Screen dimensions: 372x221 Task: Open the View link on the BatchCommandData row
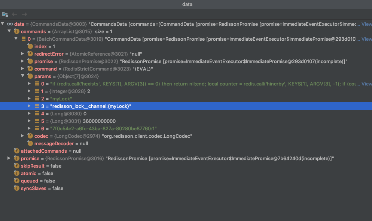click(366, 39)
